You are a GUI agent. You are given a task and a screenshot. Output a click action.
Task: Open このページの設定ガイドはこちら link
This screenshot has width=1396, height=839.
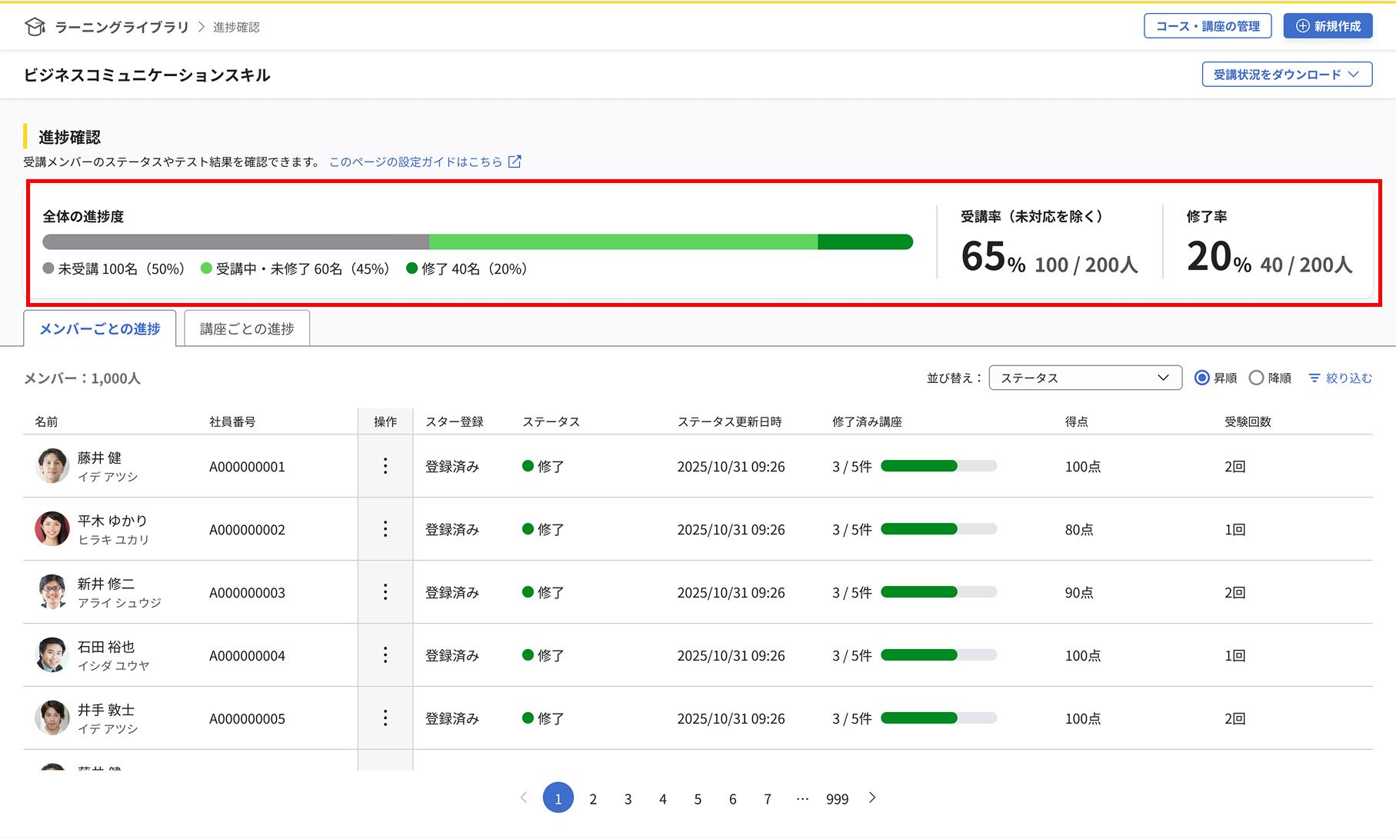tap(415, 161)
